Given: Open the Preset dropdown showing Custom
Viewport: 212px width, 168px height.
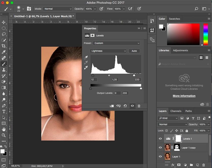Looking at the screenshot, I should [x=116, y=43].
